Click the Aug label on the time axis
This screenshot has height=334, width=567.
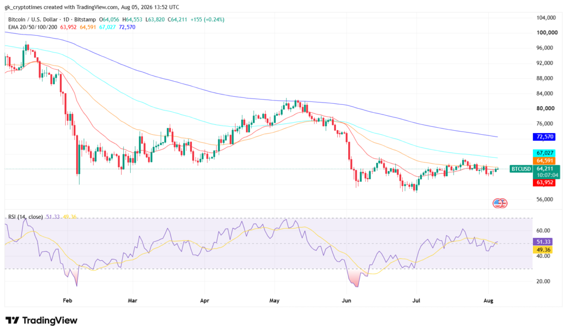point(488,300)
